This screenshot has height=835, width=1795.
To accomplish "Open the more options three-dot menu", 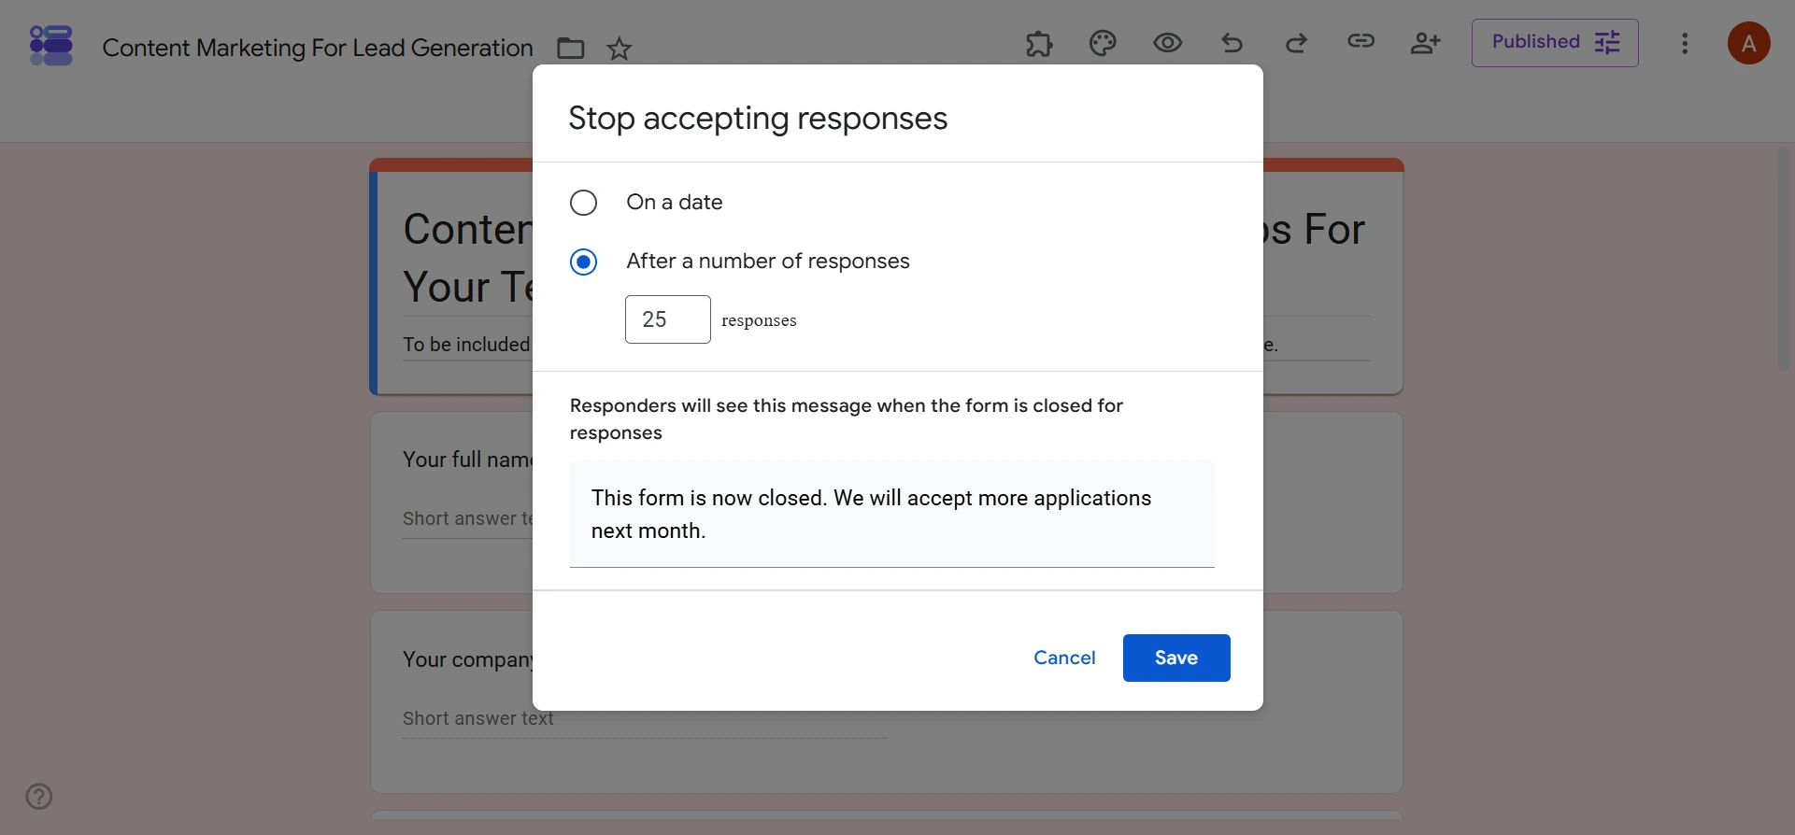I will [1685, 44].
